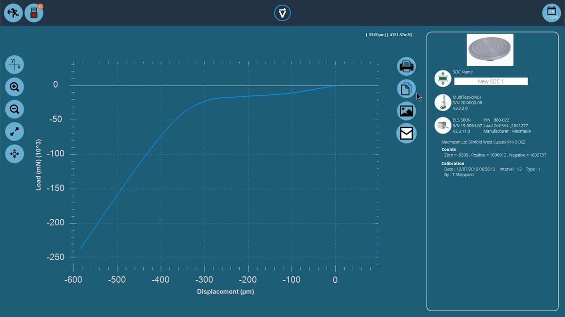Export graph as image via picture icon
Screen dimensions: 565x317
tap(406, 111)
